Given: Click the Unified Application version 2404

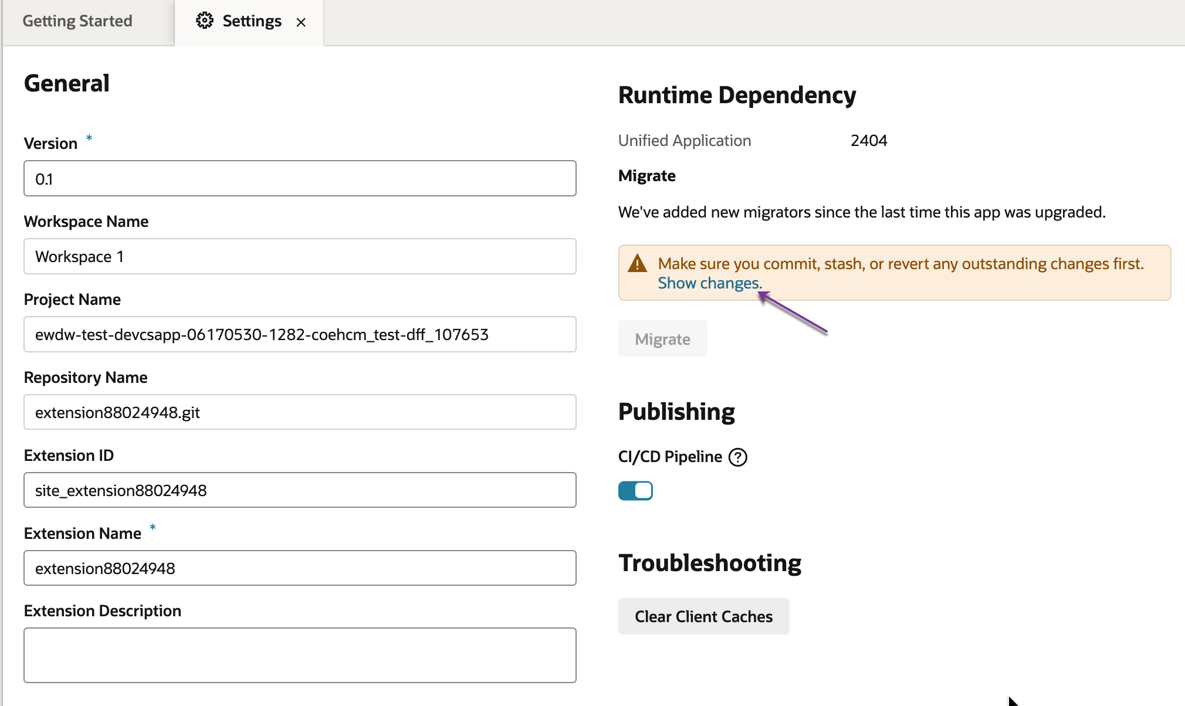Looking at the screenshot, I should (869, 141).
